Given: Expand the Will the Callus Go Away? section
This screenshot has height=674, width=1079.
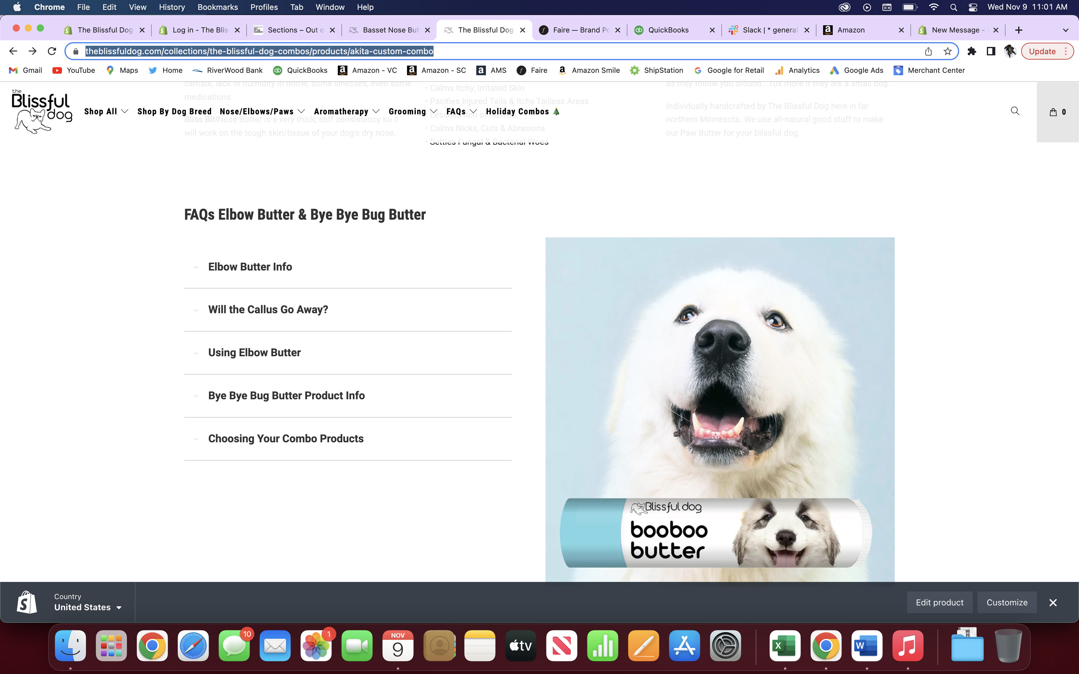Looking at the screenshot, I should [x=268, y=309].
